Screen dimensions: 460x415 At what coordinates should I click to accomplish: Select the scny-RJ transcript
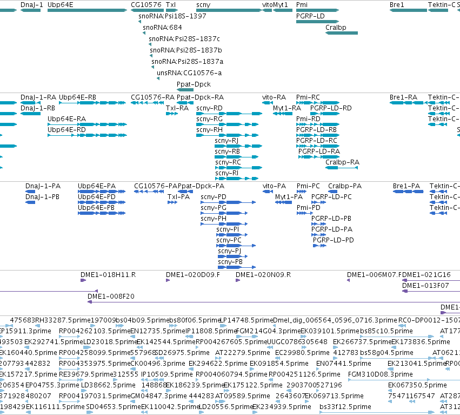(238, 146)
